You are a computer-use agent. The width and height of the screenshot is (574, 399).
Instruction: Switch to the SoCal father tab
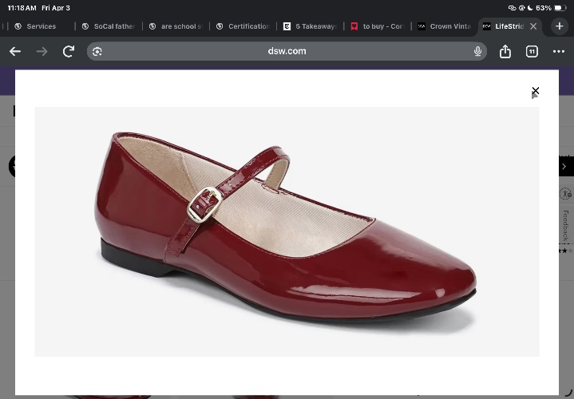tap(109, 26)
